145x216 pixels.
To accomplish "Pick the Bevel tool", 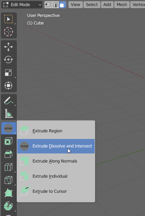I will 9,154.
